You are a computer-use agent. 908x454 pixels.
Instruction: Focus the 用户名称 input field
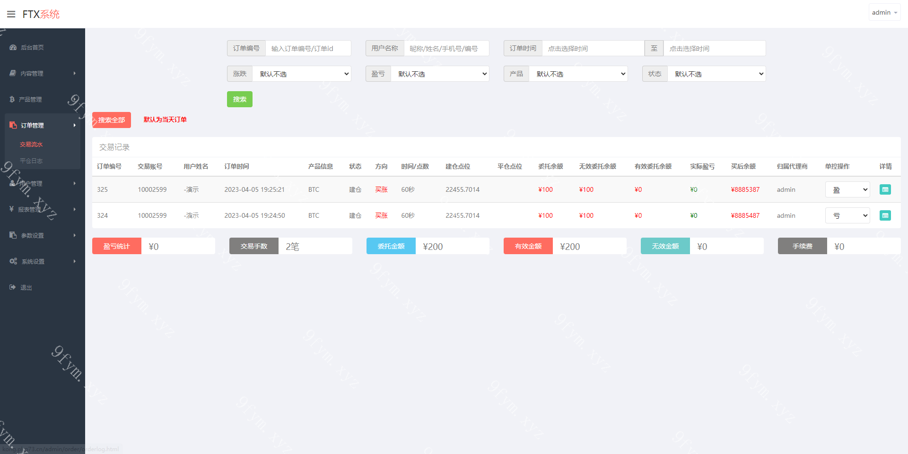point(446,48)
